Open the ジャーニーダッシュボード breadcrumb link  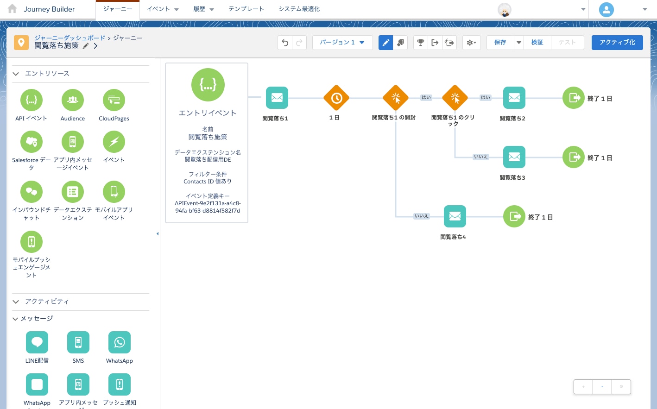click(x=69, y=38)
